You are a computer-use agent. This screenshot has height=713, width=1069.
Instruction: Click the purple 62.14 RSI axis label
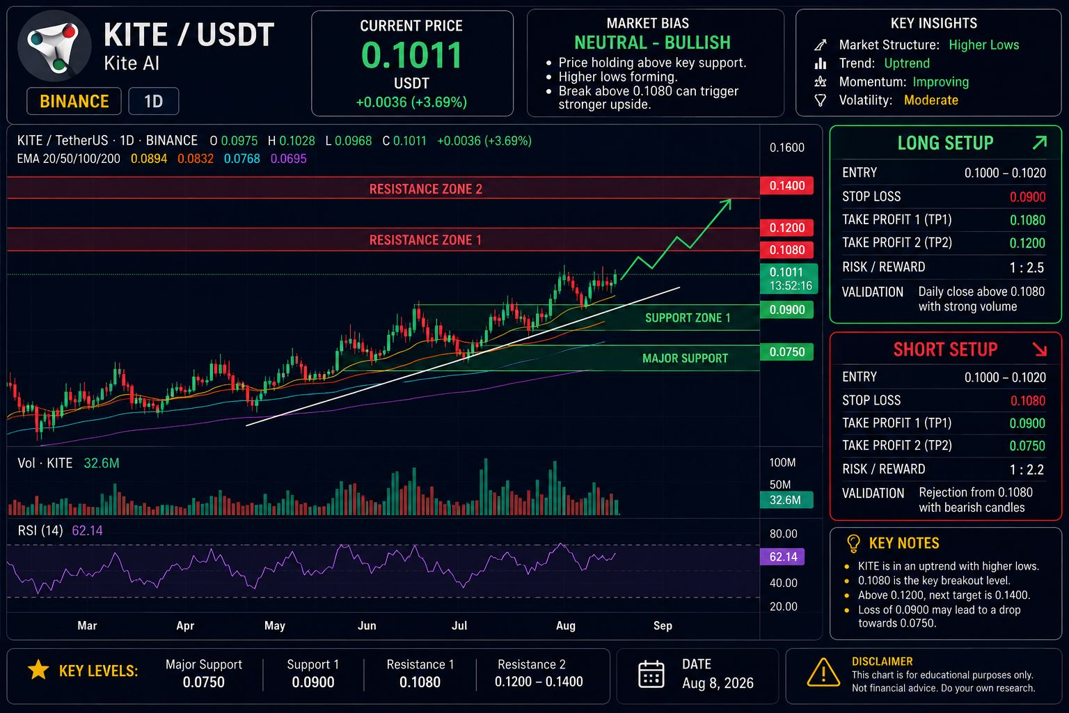click(x=782, y=557)
